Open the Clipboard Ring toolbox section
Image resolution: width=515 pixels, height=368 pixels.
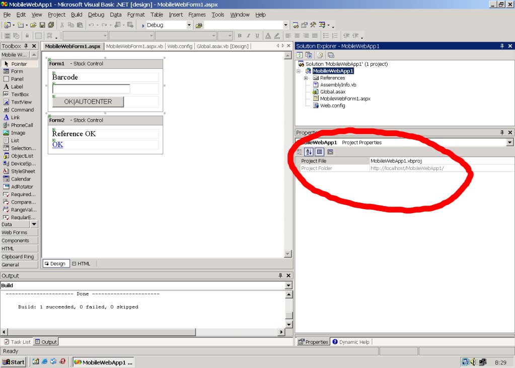[19, 257]
